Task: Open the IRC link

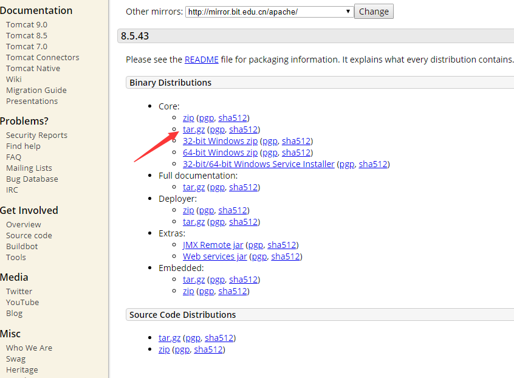Action: point(12,190)
